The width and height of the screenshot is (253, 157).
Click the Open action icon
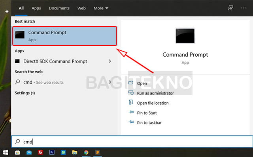131,83
